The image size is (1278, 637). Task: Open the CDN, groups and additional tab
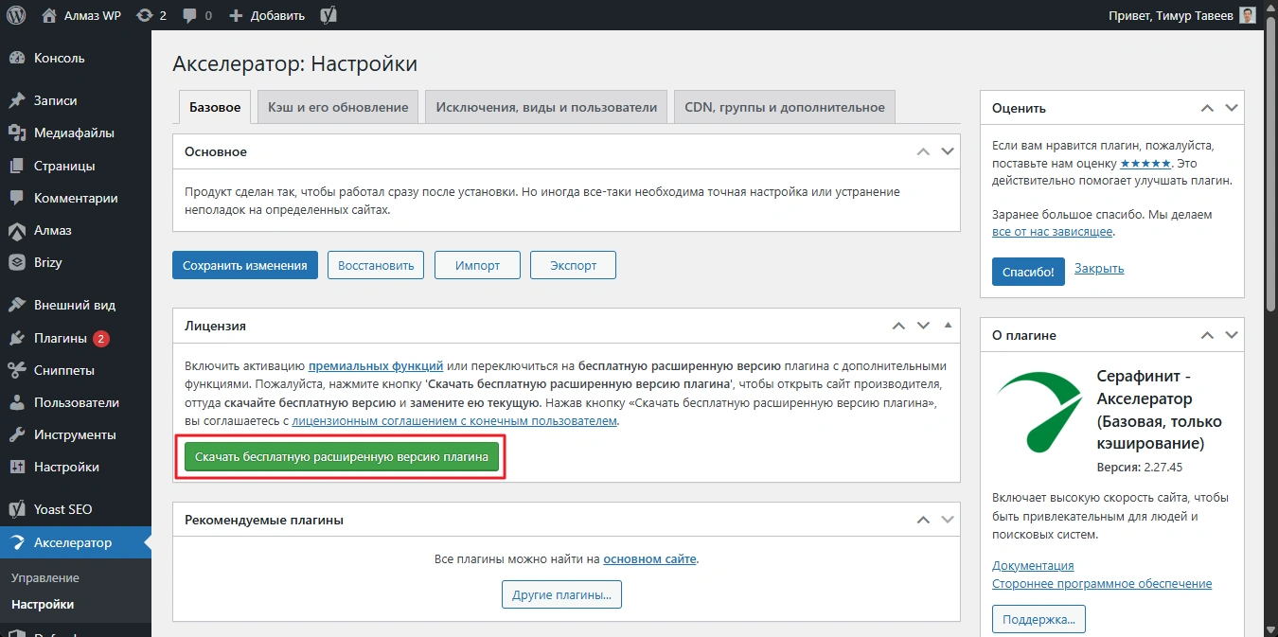pyautogui.click(x=784, y=107)
